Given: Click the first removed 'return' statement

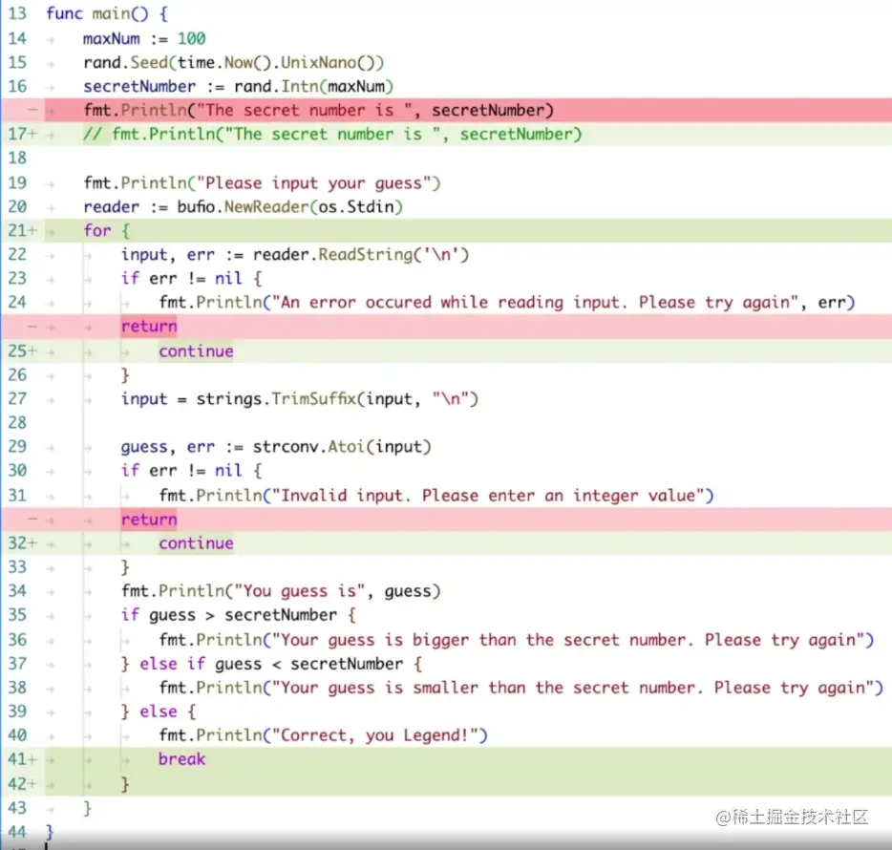Looking at the screenshot, I should [x=149, y=327].
